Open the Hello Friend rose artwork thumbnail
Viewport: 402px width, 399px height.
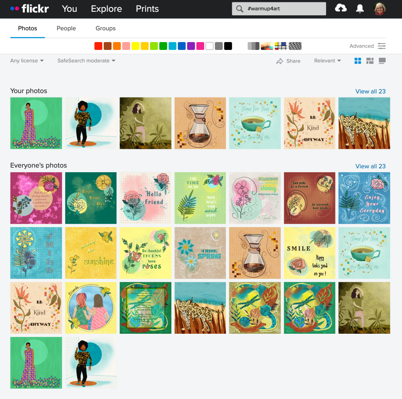point(145,198)
